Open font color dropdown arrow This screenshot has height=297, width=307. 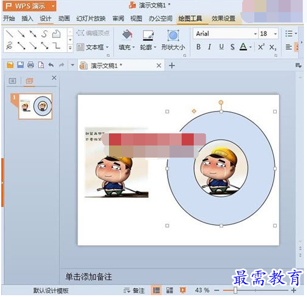click(x=251, y=47)
